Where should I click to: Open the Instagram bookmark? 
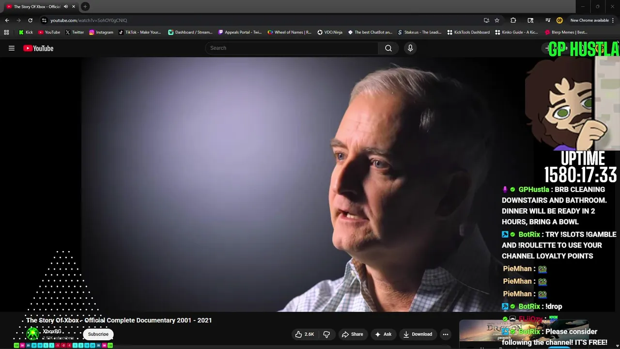pyautogui.click(x=101, y=32)
